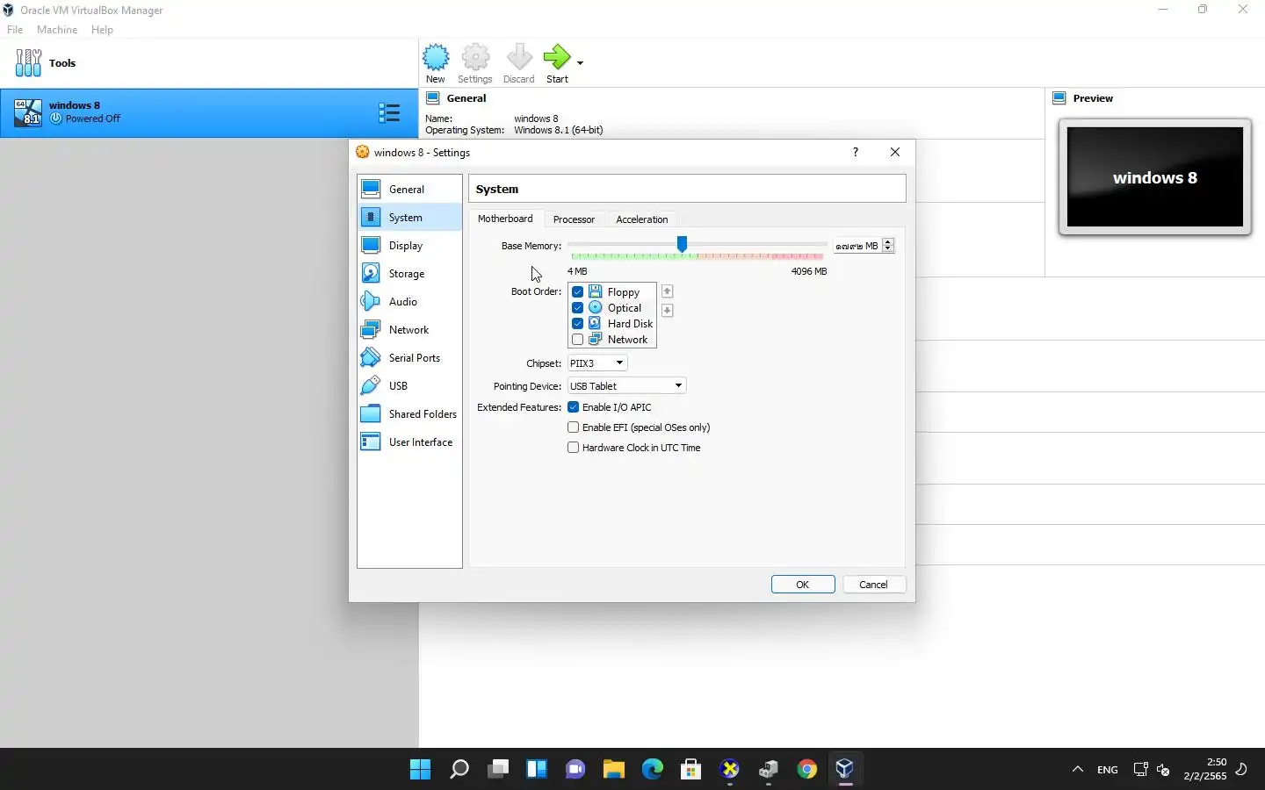
Task: Open Microsoft Edge from the taskbar
Action: click(653, 770)
